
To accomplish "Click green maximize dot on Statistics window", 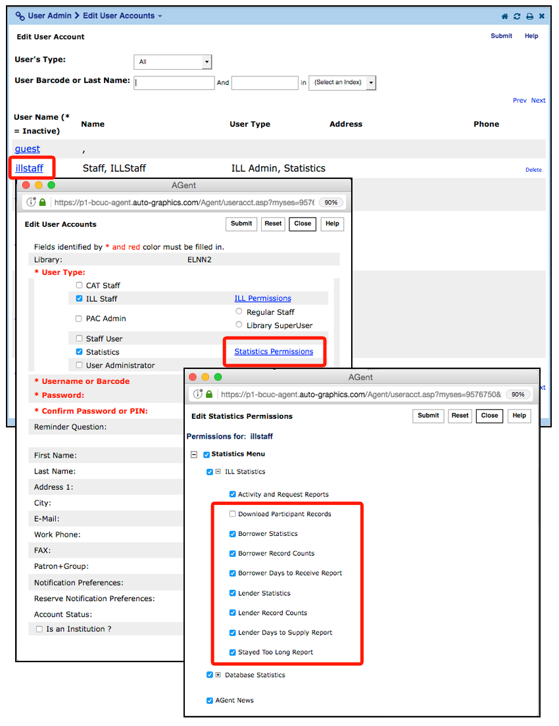I will 218,377.
